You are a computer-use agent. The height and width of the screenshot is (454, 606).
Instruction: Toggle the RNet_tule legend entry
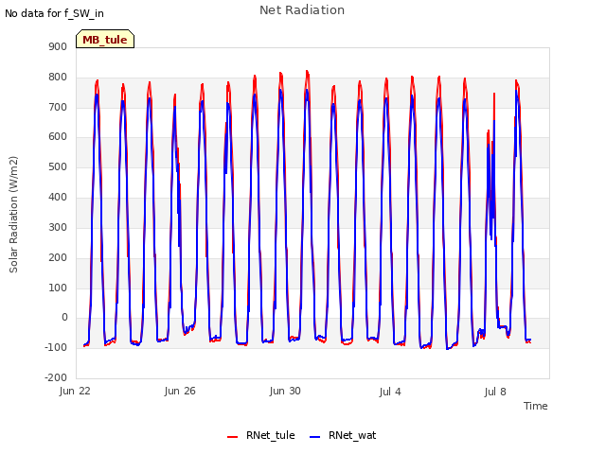click(261, 435)
